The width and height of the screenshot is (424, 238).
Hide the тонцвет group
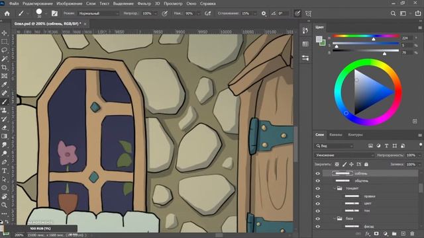point(318,188)
